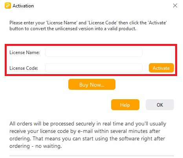Viewport: 183px width, 158px height.
Task: Click the 'License Code:' label
Action: coord(24,68)
